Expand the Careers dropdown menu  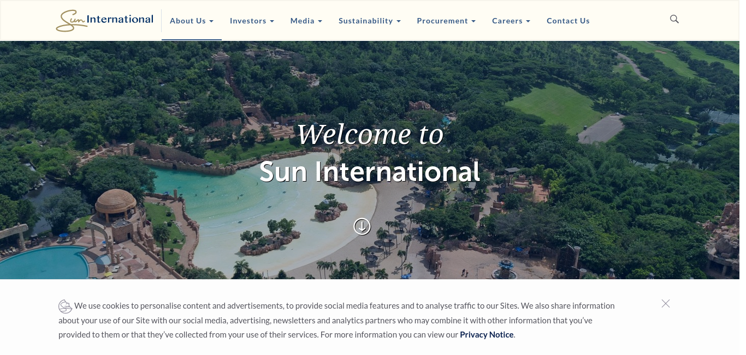pyautogui.click(x=511, y=21)
